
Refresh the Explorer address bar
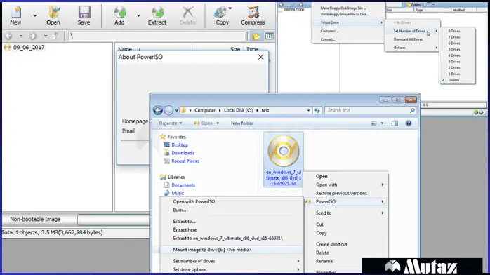click(317, 110)
